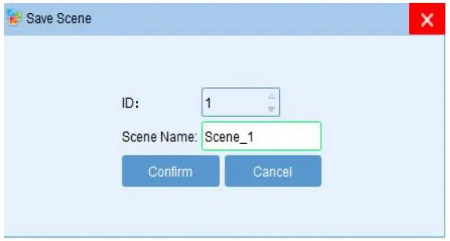Click the "Save Scene" title text
This screenshot has width=450, height=241.
[58, 19]
